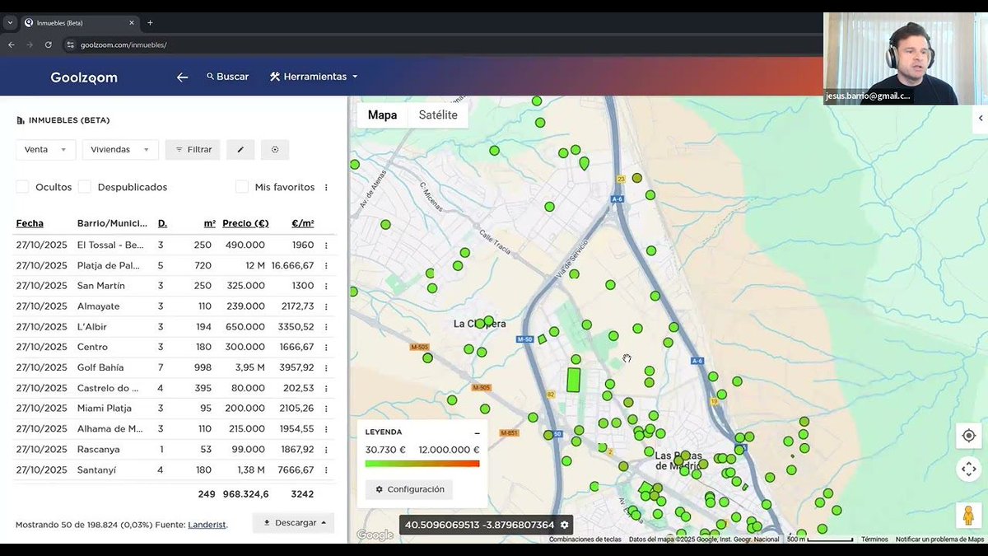Open the Herramientas menu
988x556 pixels.
tap(314, 77)
